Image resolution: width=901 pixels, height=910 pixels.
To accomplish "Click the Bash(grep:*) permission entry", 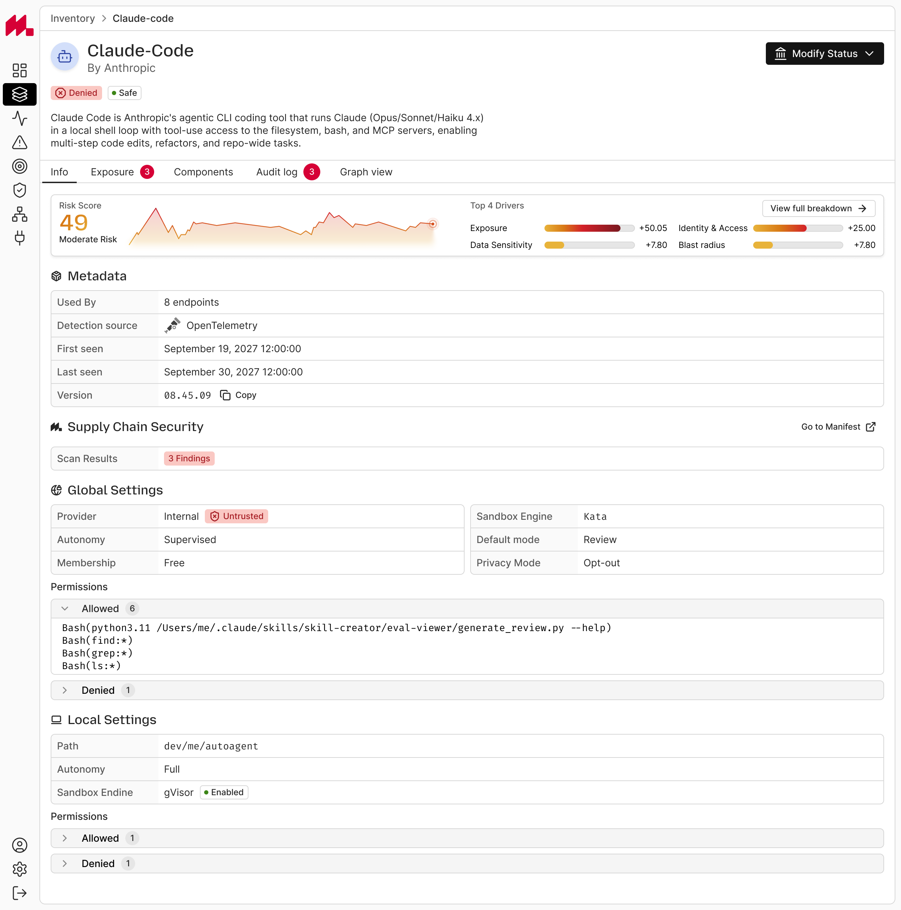I will pos(97,653).
